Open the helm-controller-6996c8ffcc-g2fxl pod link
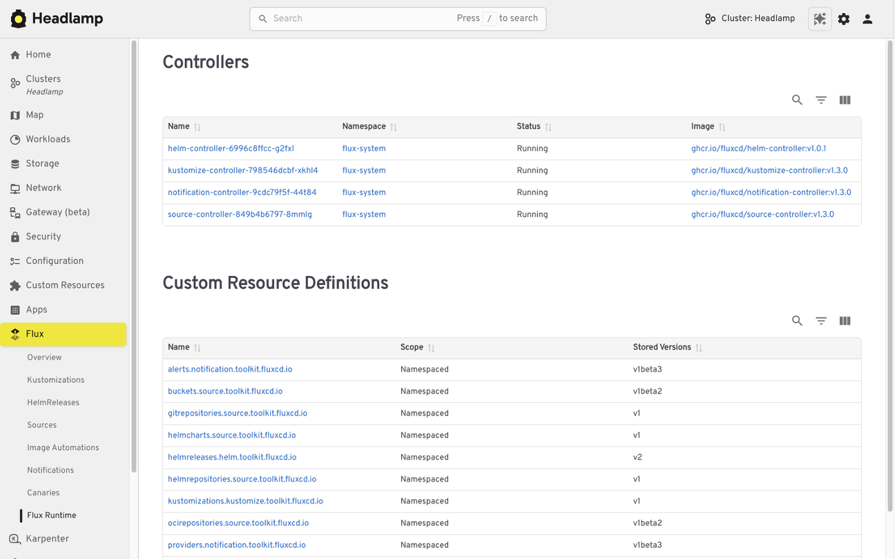This screenshot has height=559, width=895. pyautogui.click(x=231, y=148)
